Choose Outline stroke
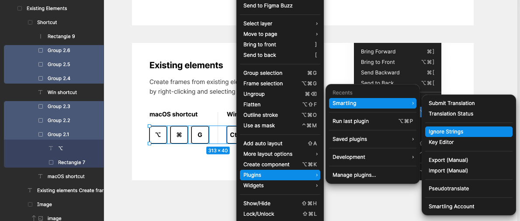The height and width of the screenshot is (221, 520). point(280,115)
